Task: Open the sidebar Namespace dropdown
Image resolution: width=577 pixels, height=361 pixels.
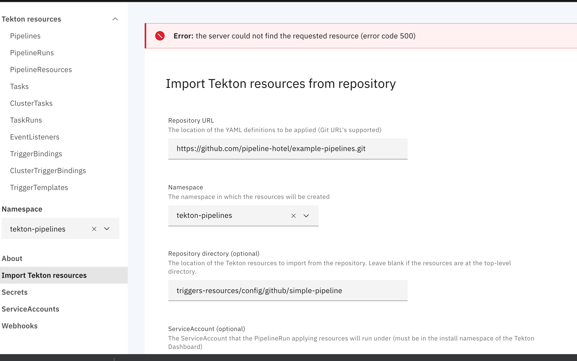Action: coord(107,229)
